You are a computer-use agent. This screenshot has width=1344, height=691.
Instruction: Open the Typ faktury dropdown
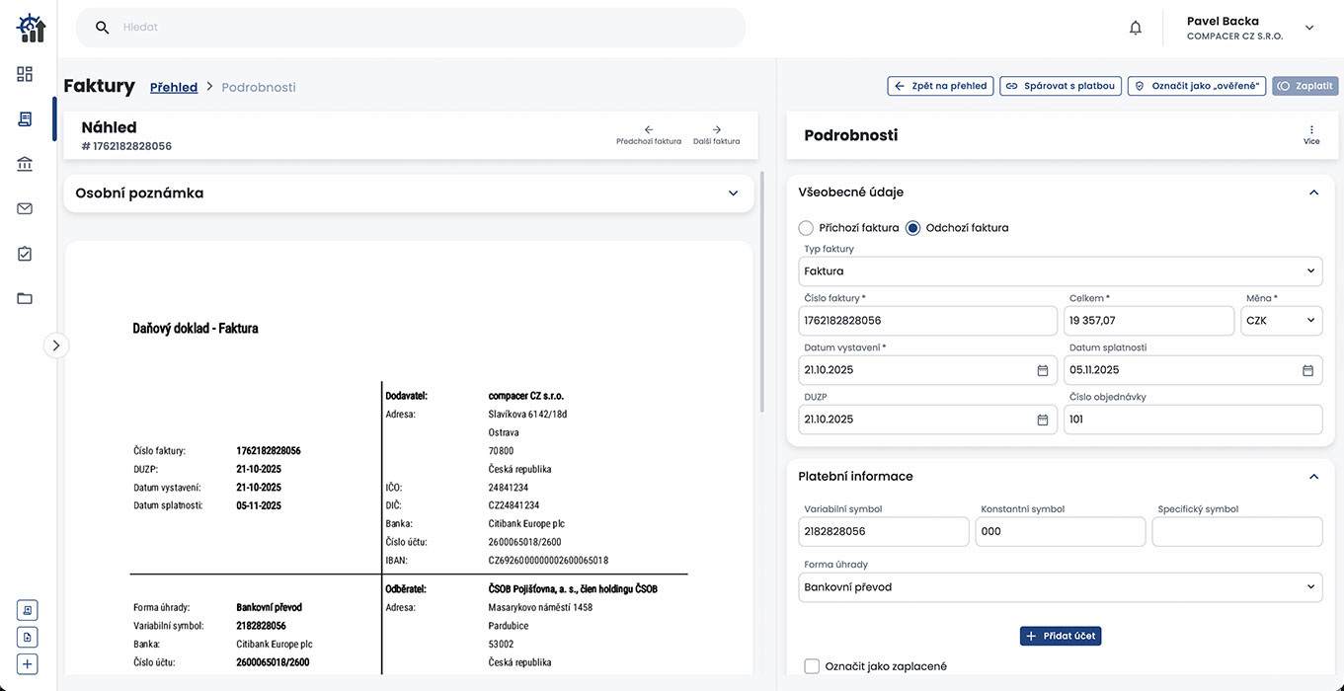point(1060,271)
